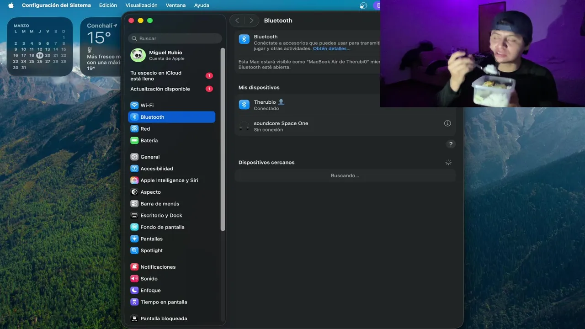This screenshot has height=329, width=585.
Task: Click the Buscar search field
Action: 175,38
